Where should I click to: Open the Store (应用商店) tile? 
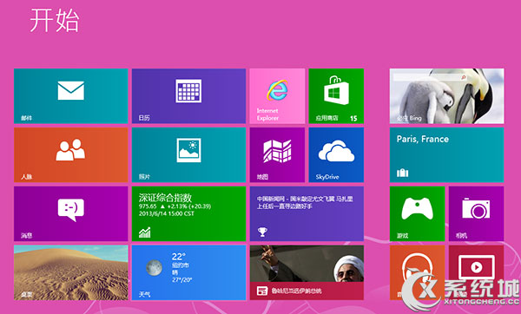pos(336,96)
